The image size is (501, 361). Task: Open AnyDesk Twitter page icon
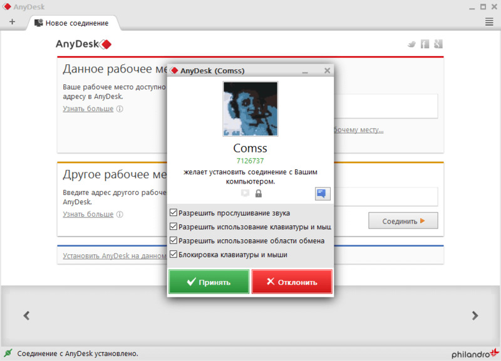coord(411,44)
